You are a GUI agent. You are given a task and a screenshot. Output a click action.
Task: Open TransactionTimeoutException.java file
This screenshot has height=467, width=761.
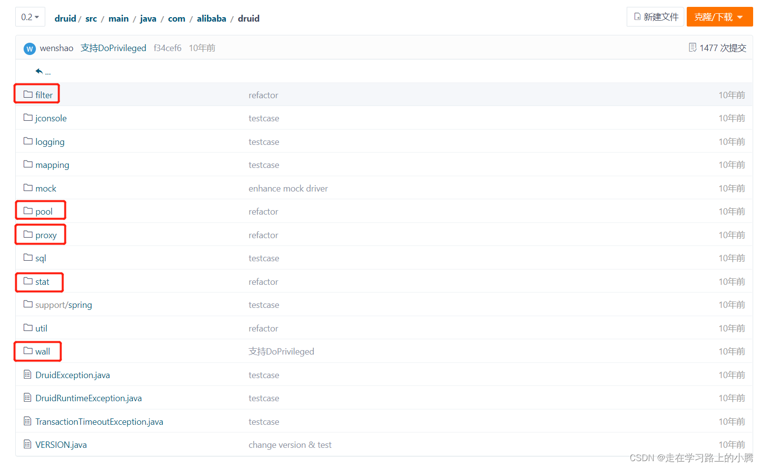[99, 422]
